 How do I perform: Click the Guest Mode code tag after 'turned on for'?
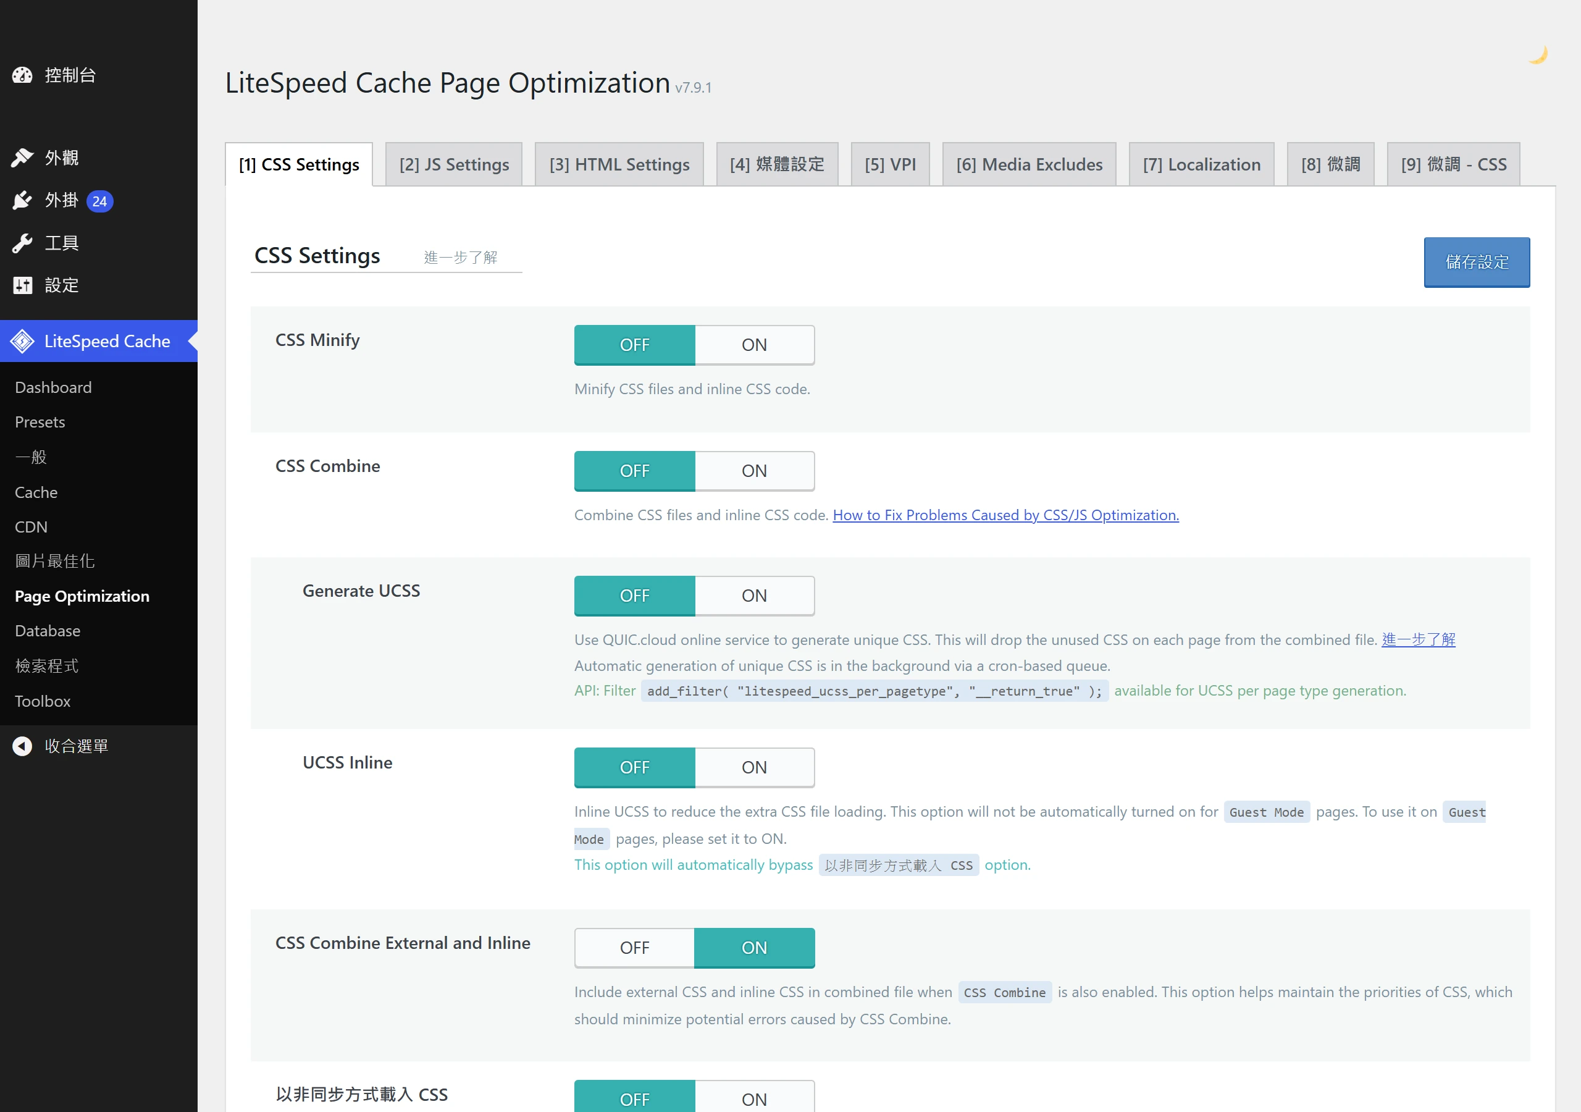click(x=1266, y=812)
